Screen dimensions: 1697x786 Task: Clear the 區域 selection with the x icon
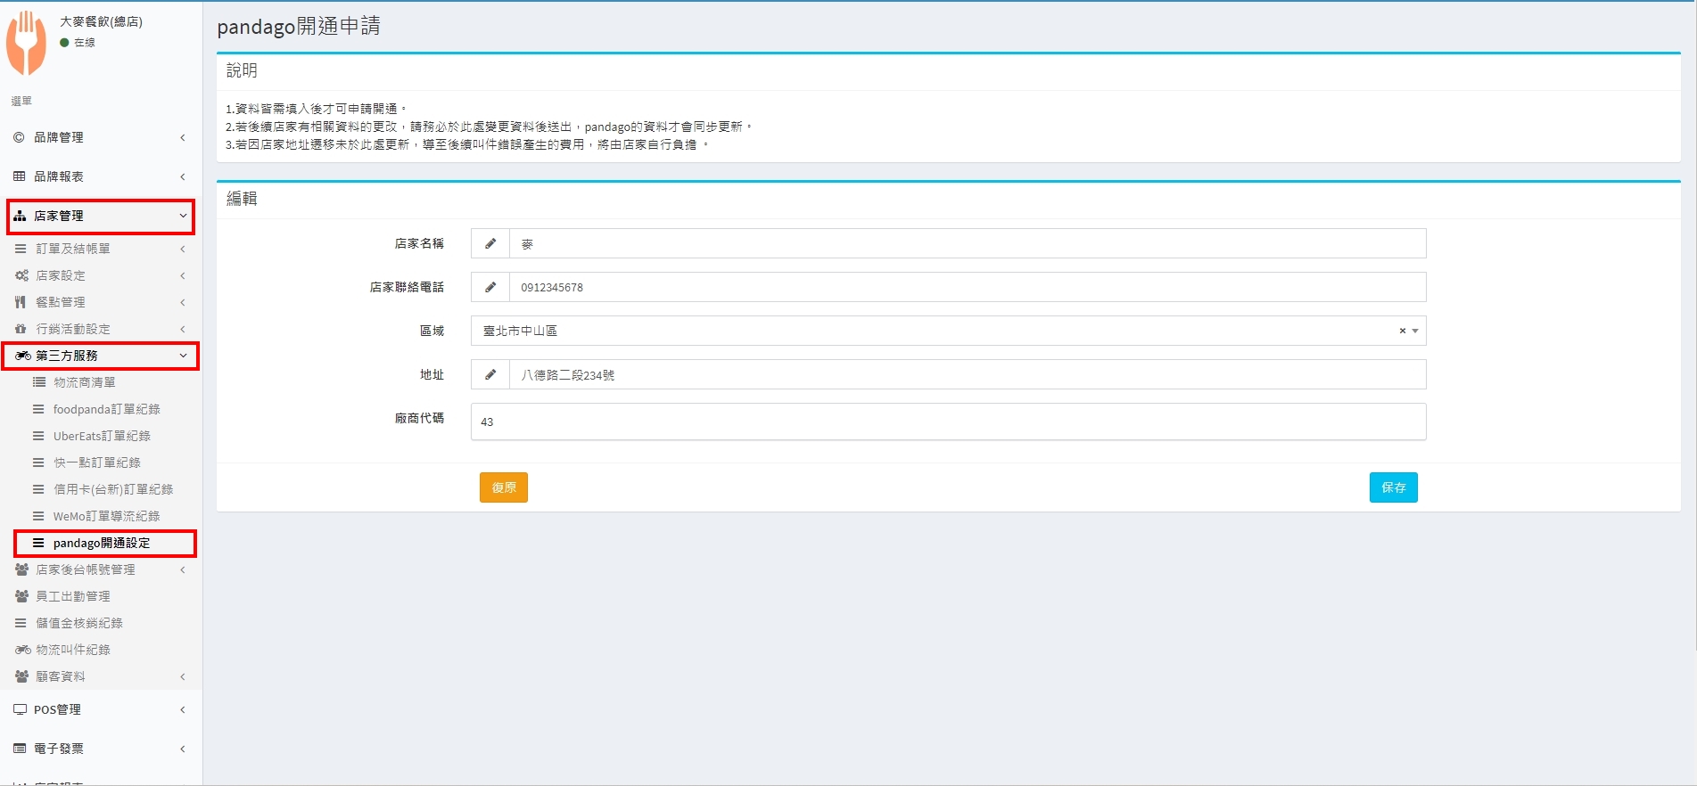1402,331
